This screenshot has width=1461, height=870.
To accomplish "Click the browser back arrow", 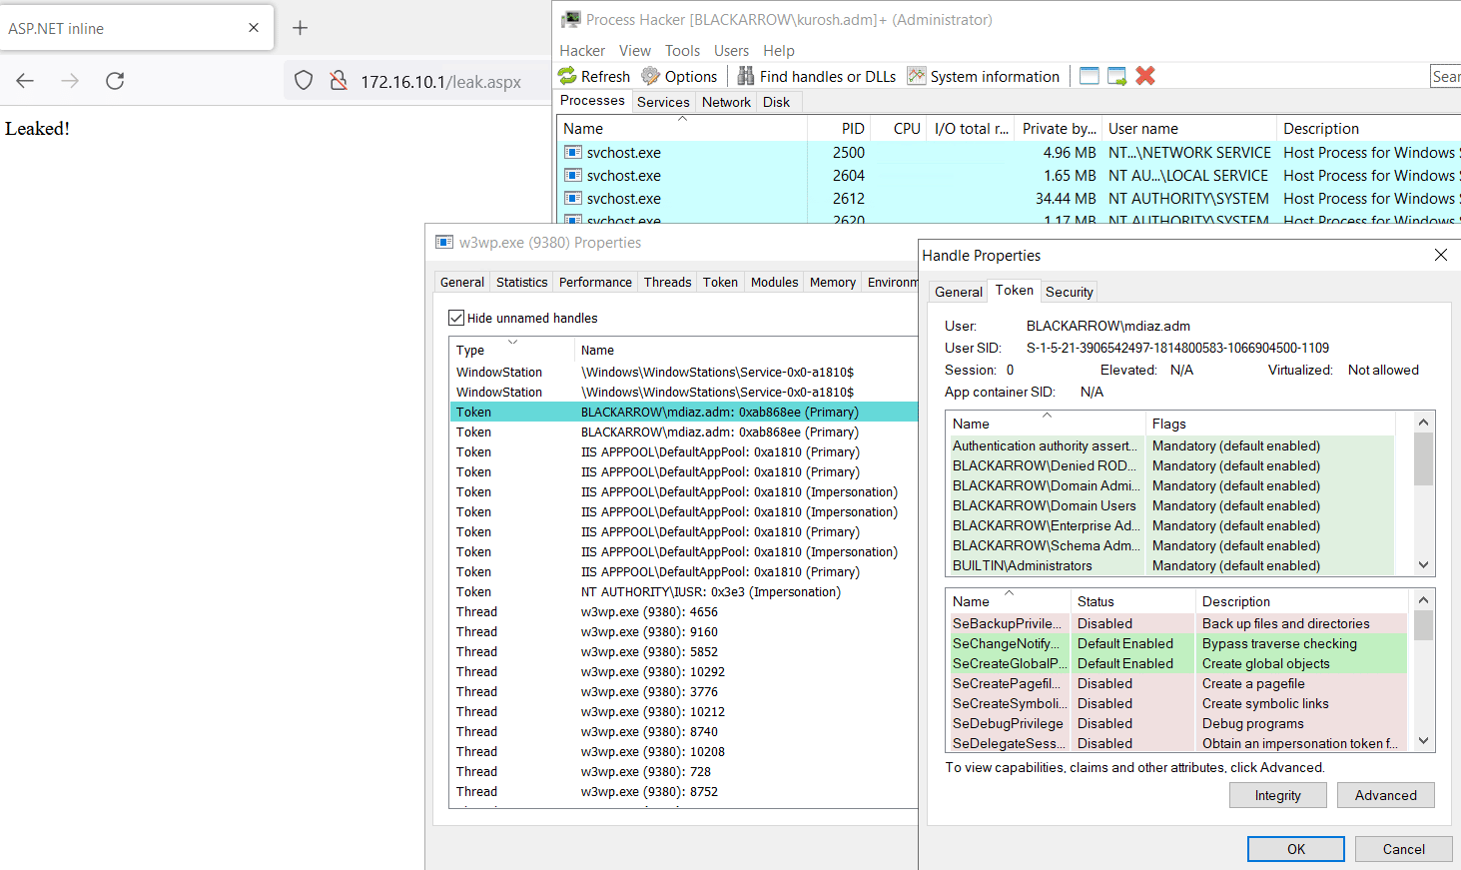I will 25,81.
